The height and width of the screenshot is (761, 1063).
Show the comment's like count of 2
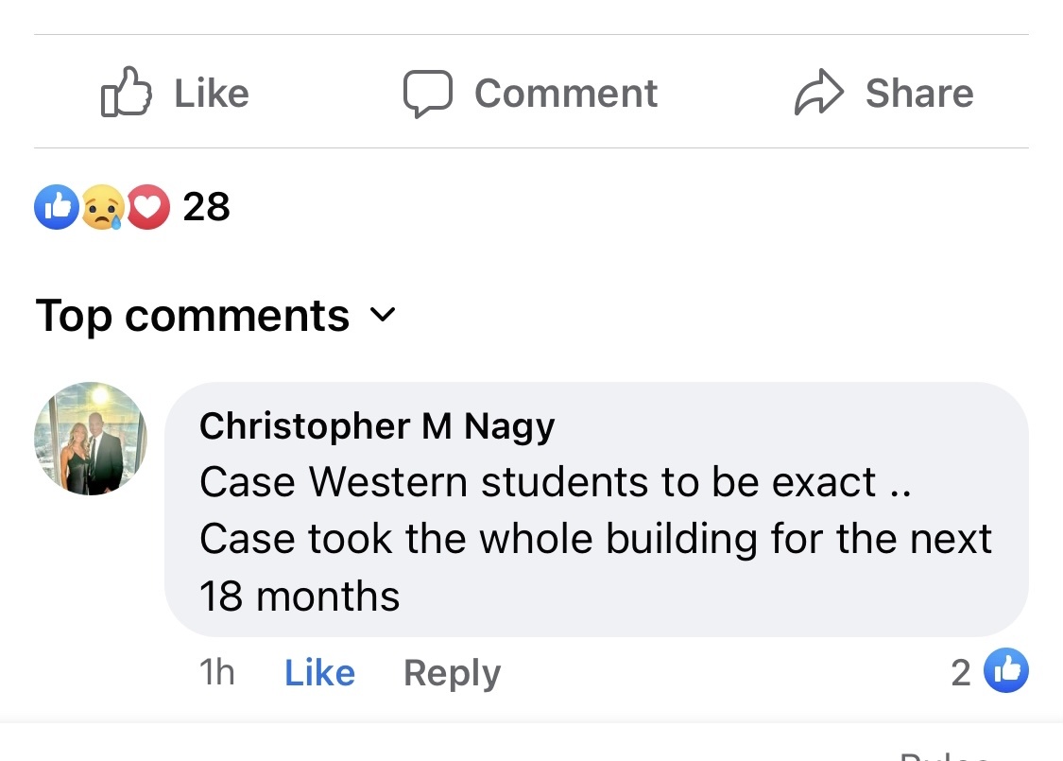[x=961, y=673]
